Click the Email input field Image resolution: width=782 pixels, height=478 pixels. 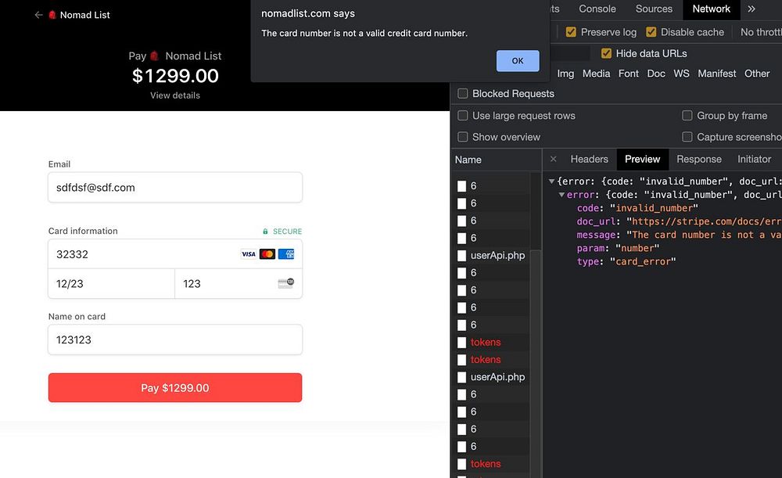tap(175, 188)
